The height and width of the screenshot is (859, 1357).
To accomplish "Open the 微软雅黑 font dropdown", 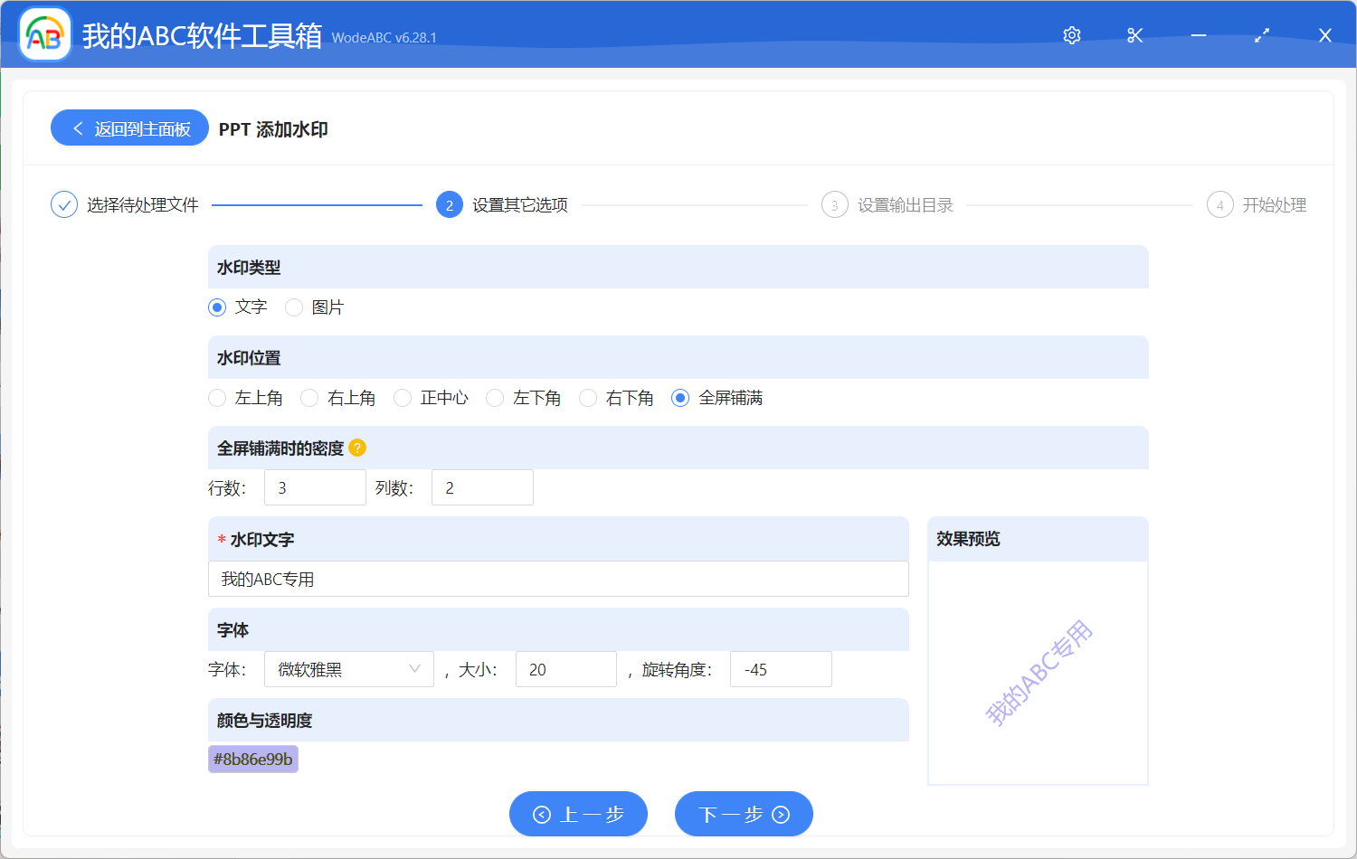I will click(x=348, y=669).
